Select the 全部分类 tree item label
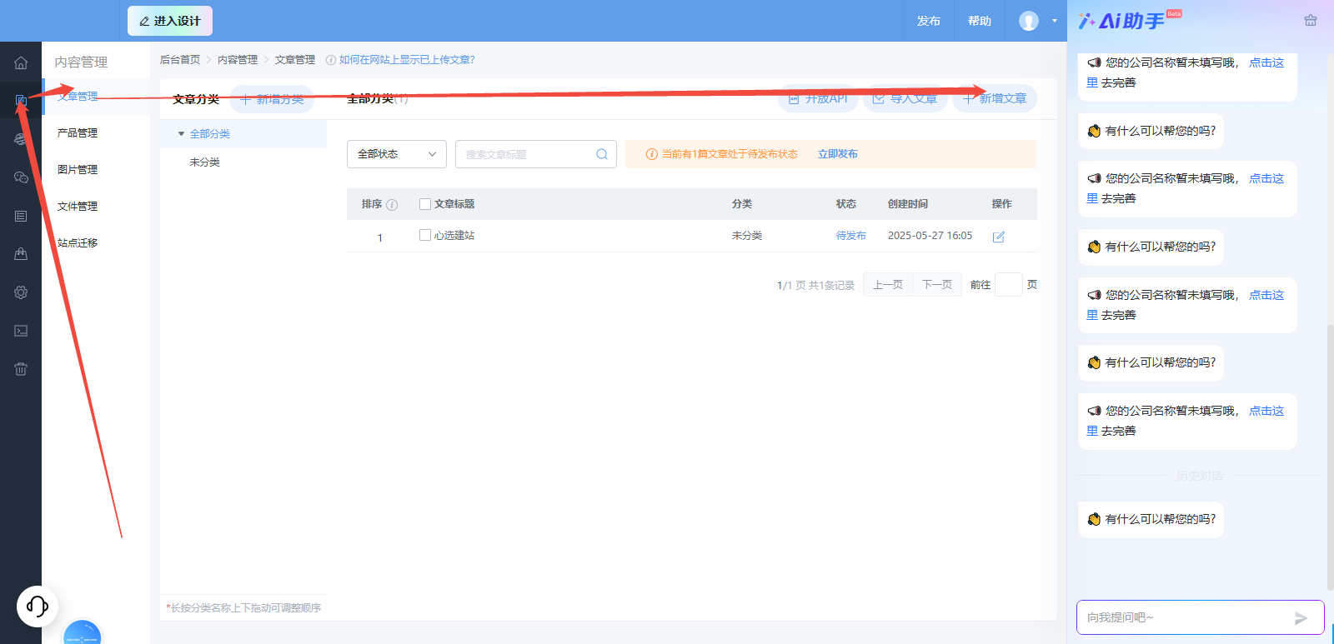Image resolution: width=1334 pixels, height=644 pixels. point(210,134)
